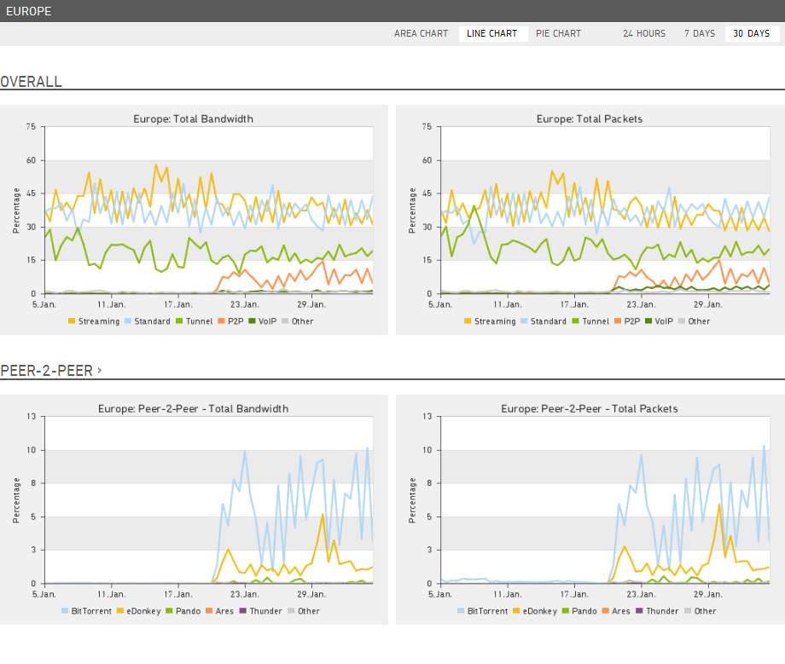Toggle Streaming series in overall Packets legend
The height and width of the screenshot is (664, 785).
point(490,321)
